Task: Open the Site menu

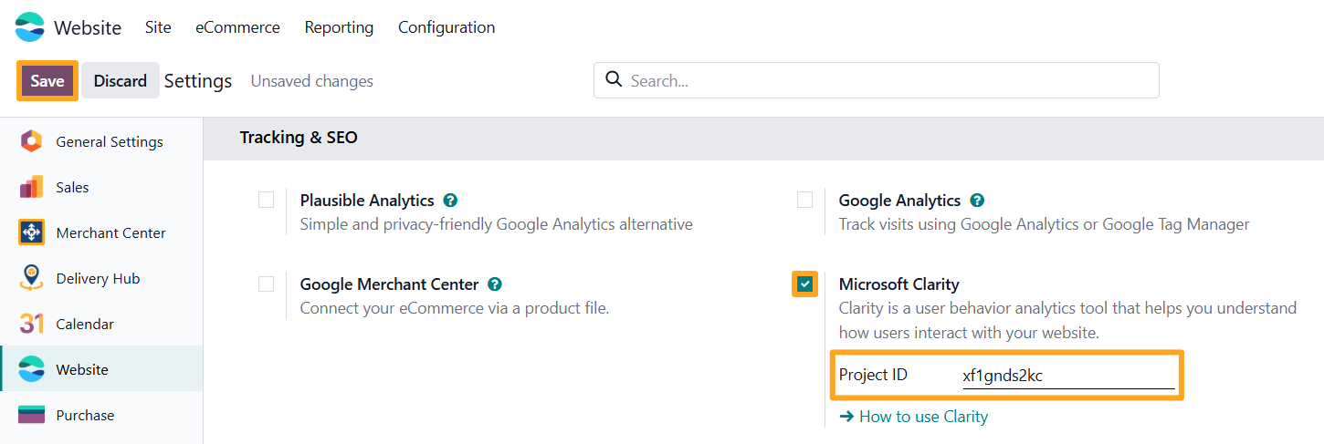Action: point(158,27)
